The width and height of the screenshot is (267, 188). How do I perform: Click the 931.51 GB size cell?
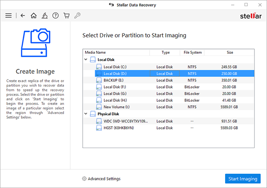pyautogui.click(x=229, y=121)
